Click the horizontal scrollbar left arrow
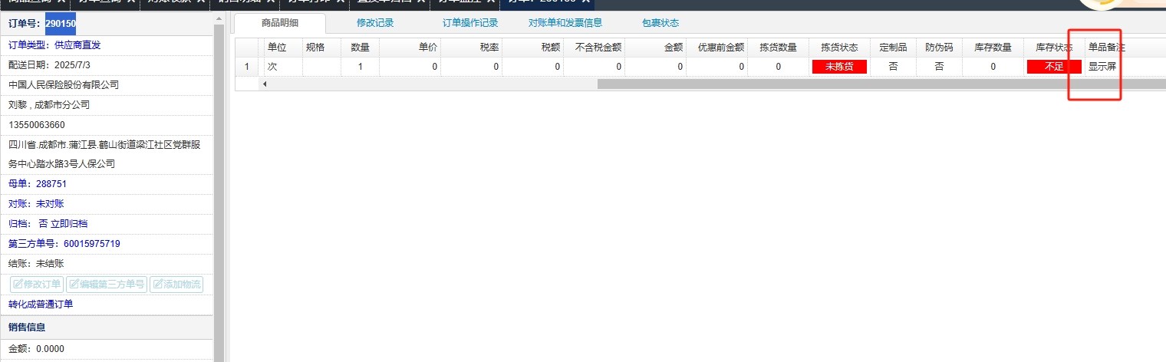1166x362 pixels. [x=265, y=84]
